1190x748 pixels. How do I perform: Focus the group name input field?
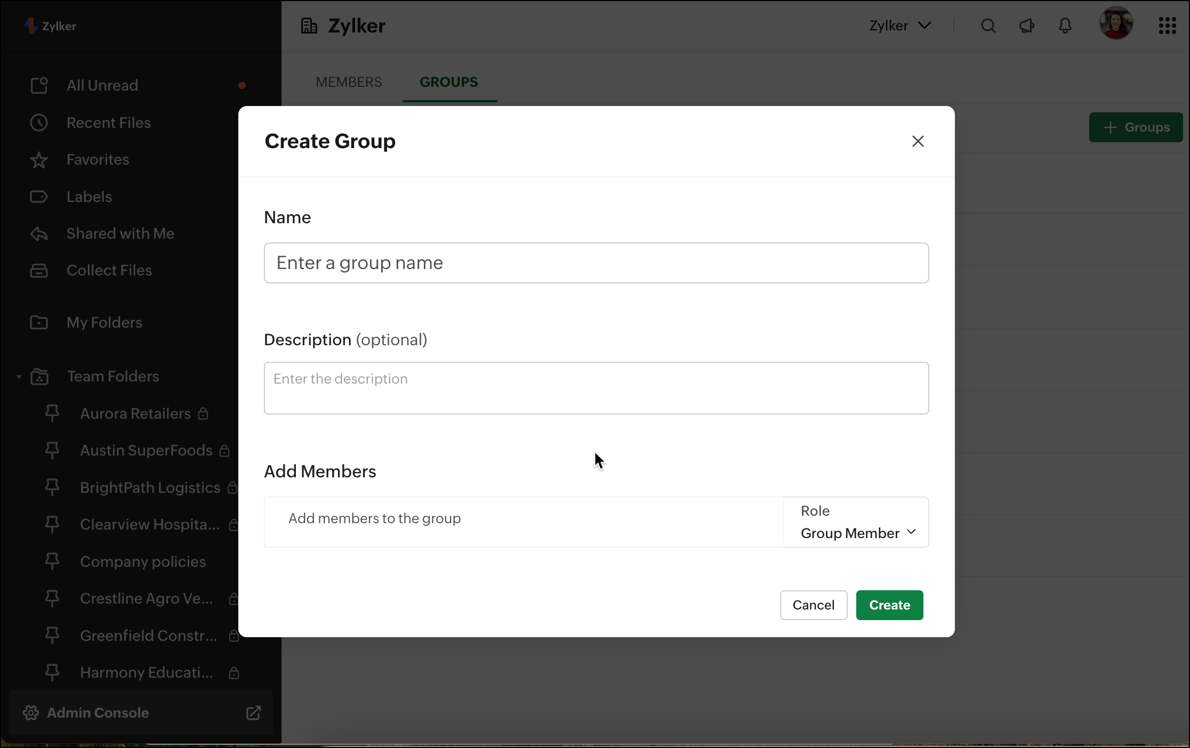pos(596,263)
